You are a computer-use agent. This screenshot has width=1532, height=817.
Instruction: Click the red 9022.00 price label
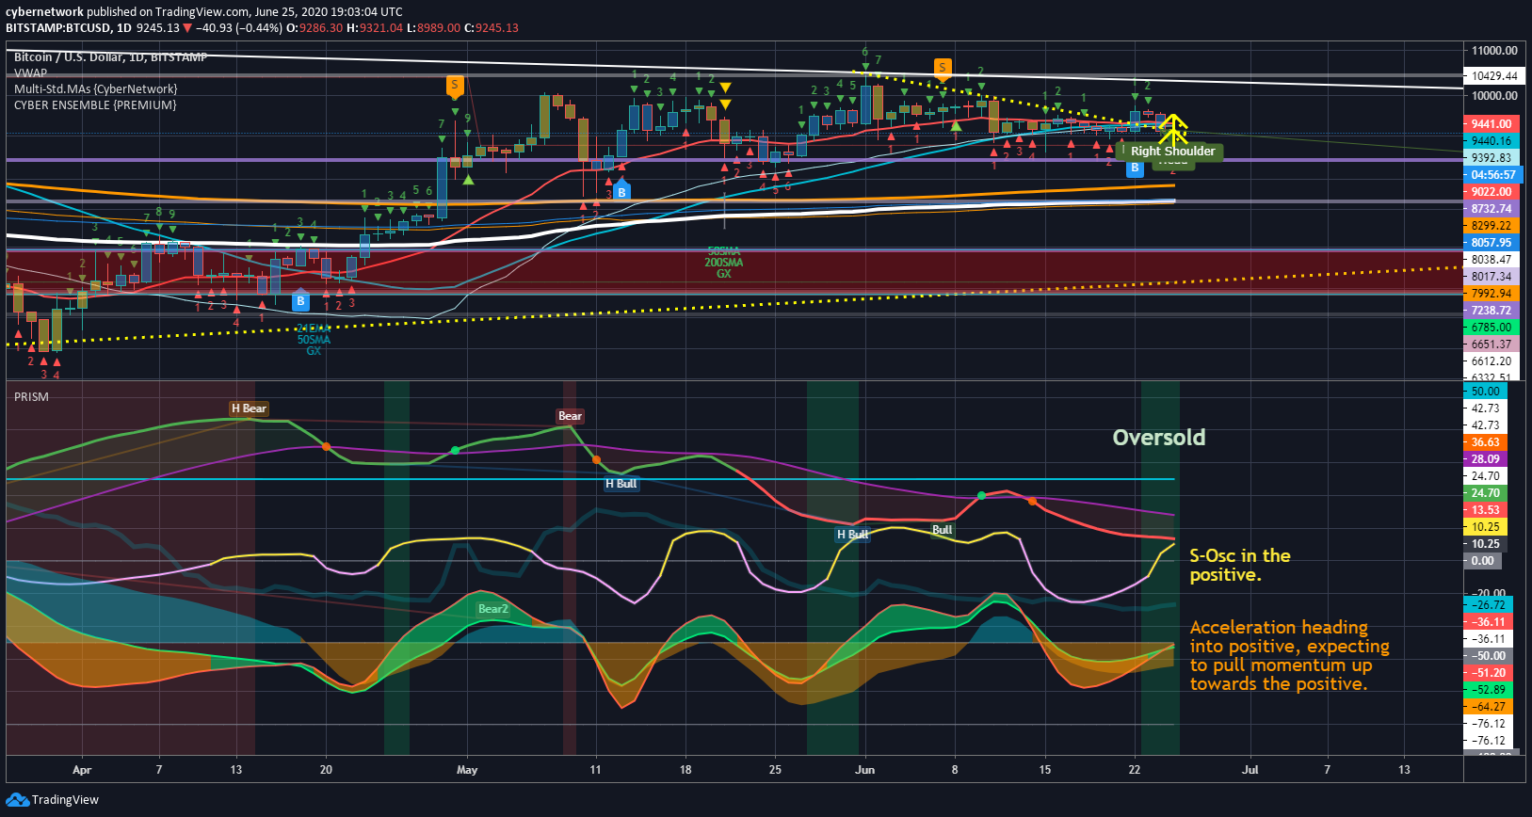point(1492,191)
